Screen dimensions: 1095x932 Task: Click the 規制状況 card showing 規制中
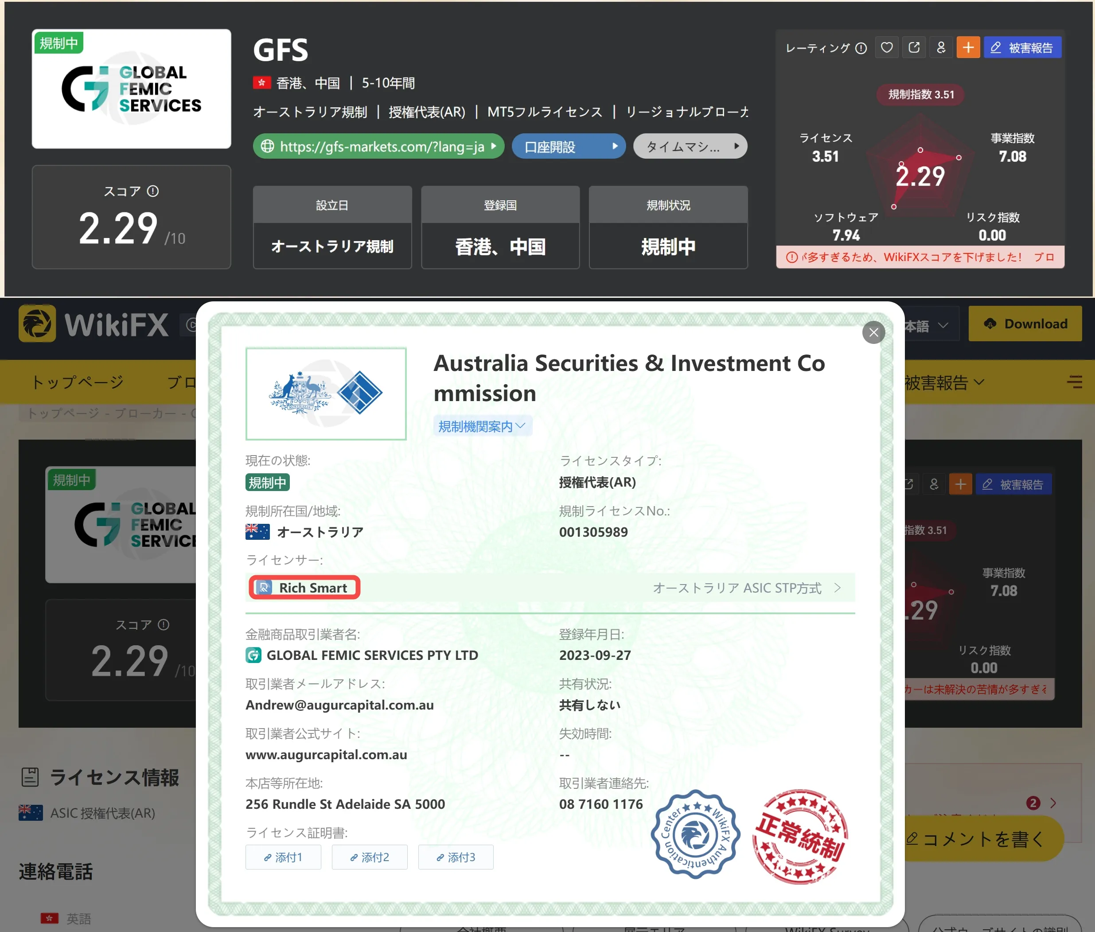pyautogui.click(x=668, y=227)
